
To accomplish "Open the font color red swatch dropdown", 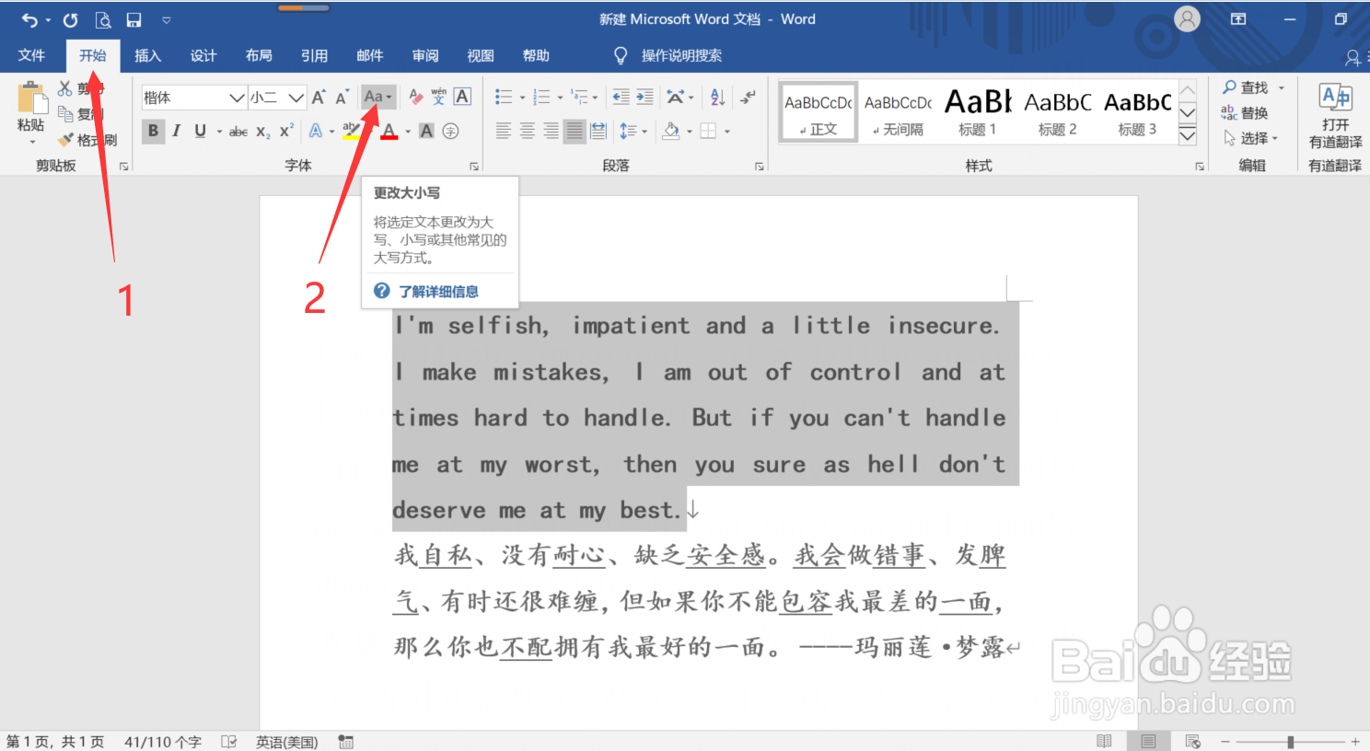I will tap(407, 131).
